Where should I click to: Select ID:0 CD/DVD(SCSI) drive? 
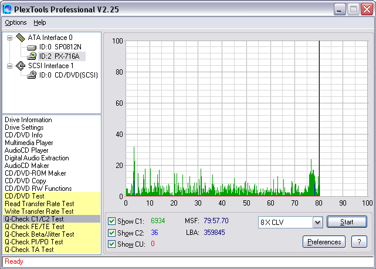69,75
